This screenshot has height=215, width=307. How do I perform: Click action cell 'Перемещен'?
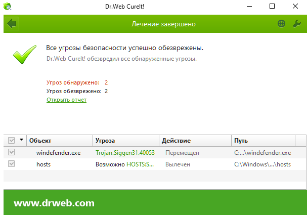click(x=182, y=153)
